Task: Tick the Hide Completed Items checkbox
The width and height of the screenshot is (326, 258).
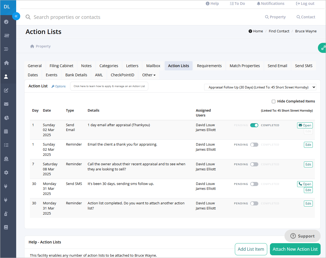Action: 273,102
